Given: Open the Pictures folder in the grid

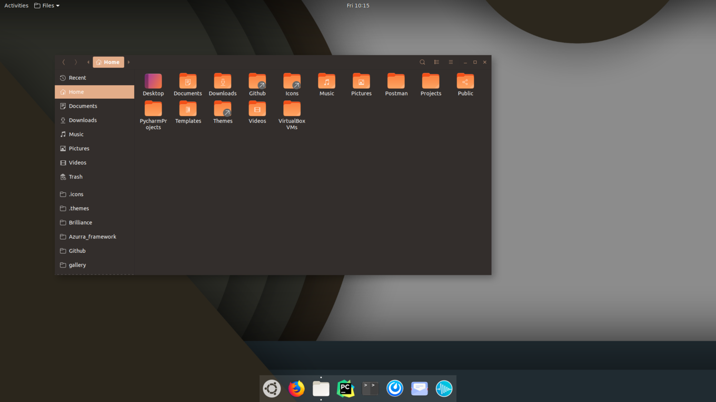Looking at the screenshot, I should click(362, 81).
